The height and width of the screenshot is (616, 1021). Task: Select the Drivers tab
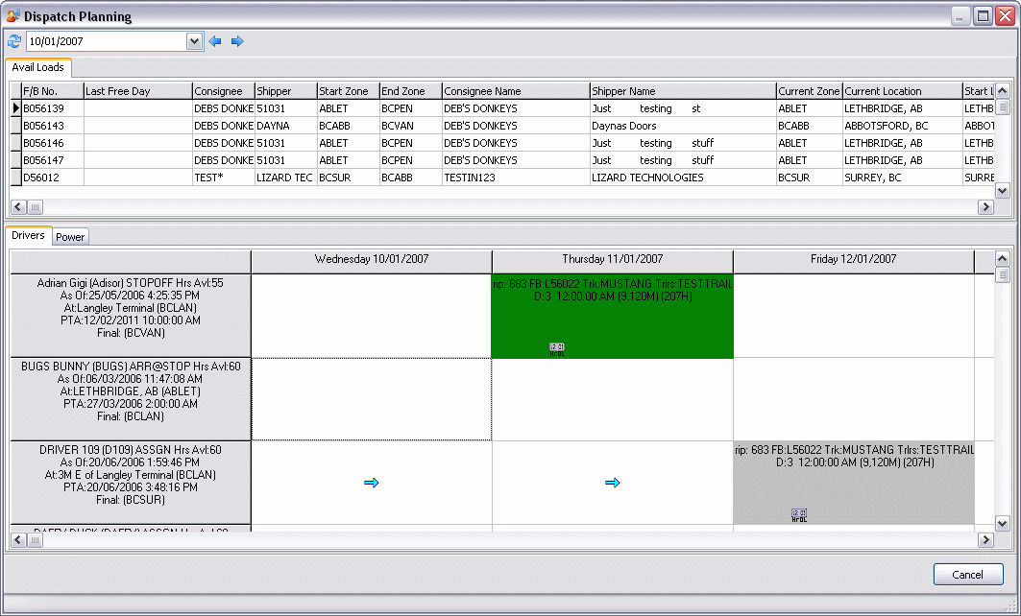click(x=28, y=236)
